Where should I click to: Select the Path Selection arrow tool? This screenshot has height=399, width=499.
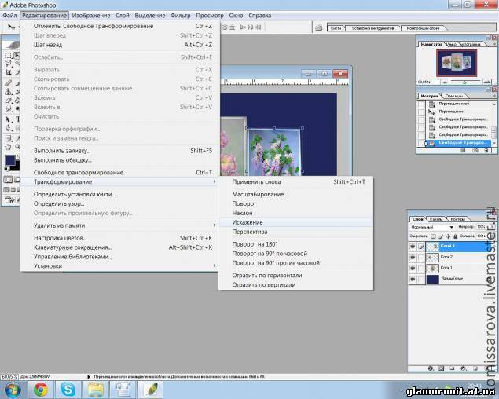click(x=8, y=119)
